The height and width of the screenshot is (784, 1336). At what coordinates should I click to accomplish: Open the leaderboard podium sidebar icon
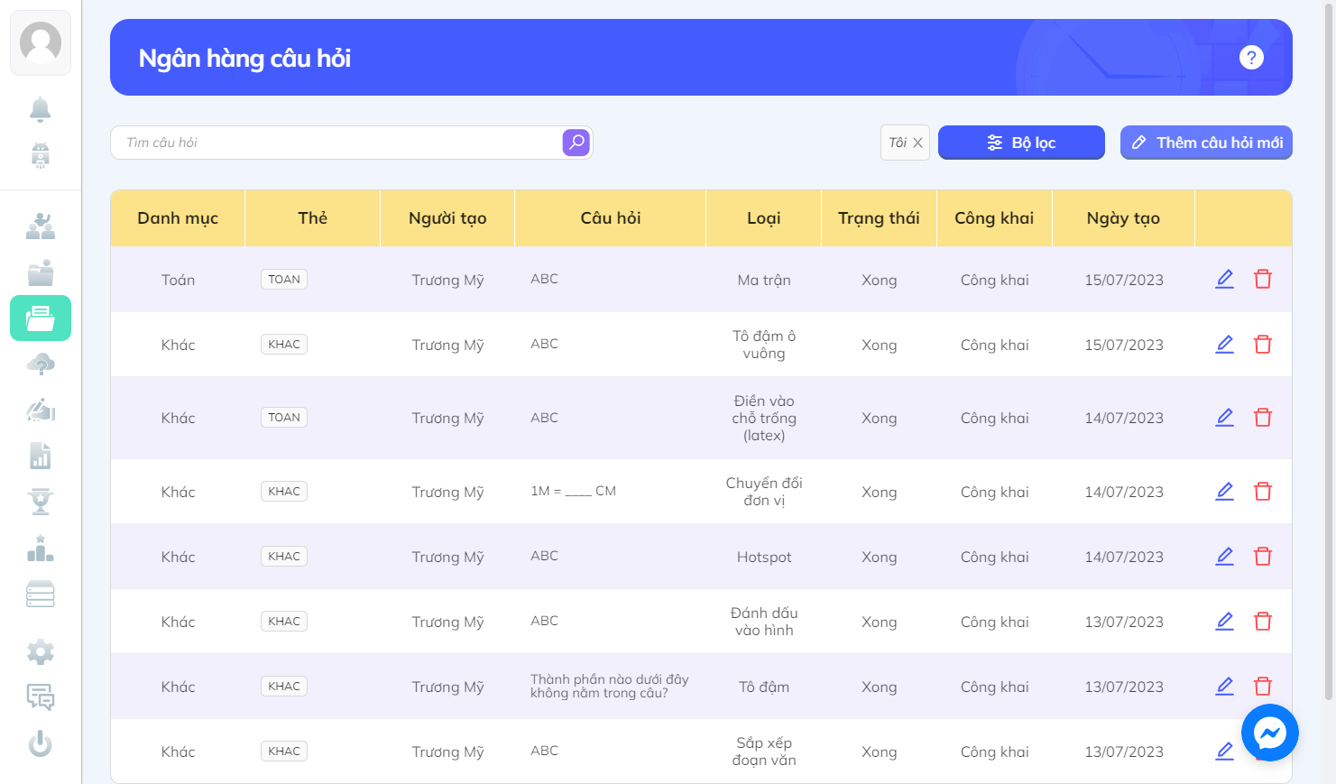[41, 548]
